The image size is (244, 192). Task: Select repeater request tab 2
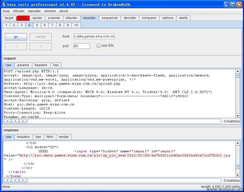coord(14,25)
